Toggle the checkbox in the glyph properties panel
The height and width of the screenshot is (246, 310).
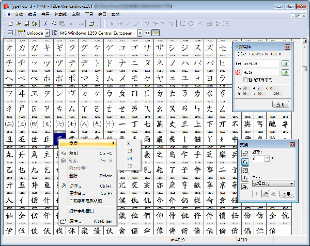point(245,80)
